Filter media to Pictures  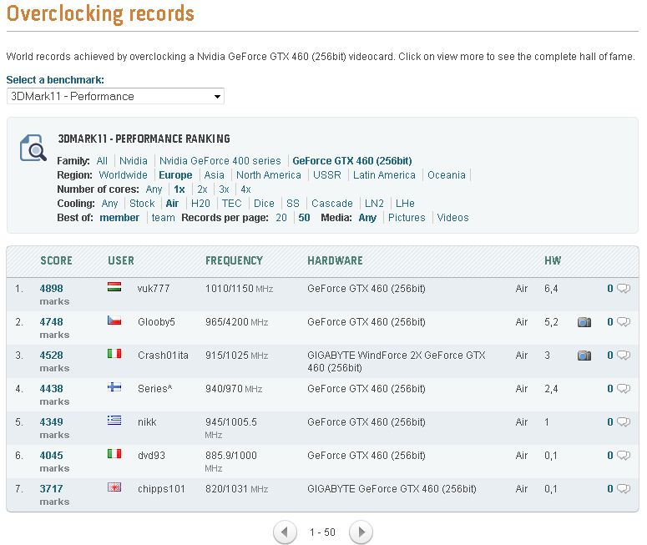(x=407, y=218)
